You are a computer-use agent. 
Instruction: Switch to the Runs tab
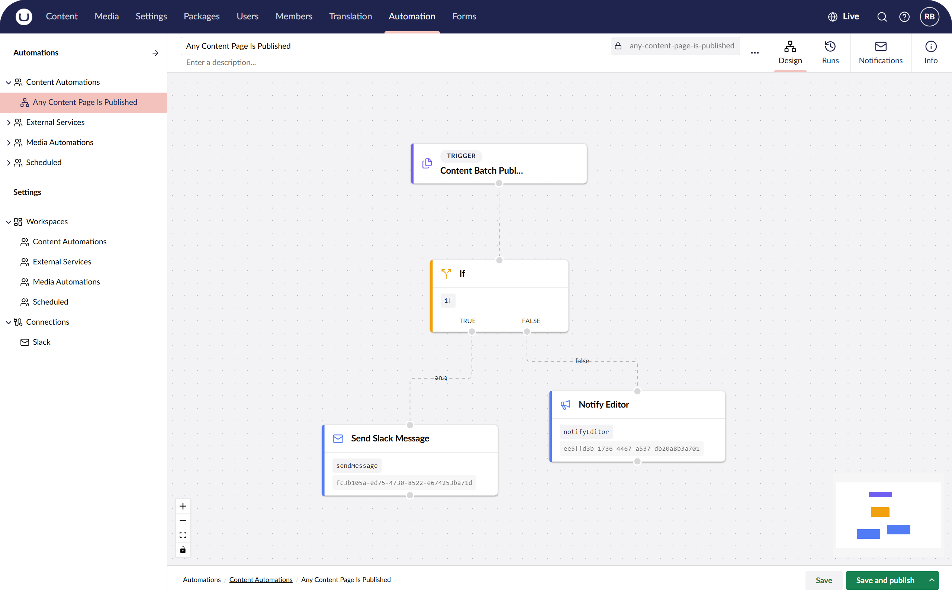(830, 53)
